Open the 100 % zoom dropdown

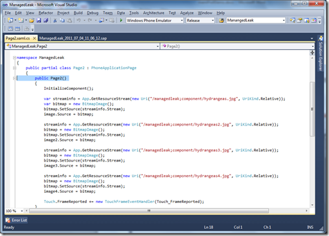[14, 211]
